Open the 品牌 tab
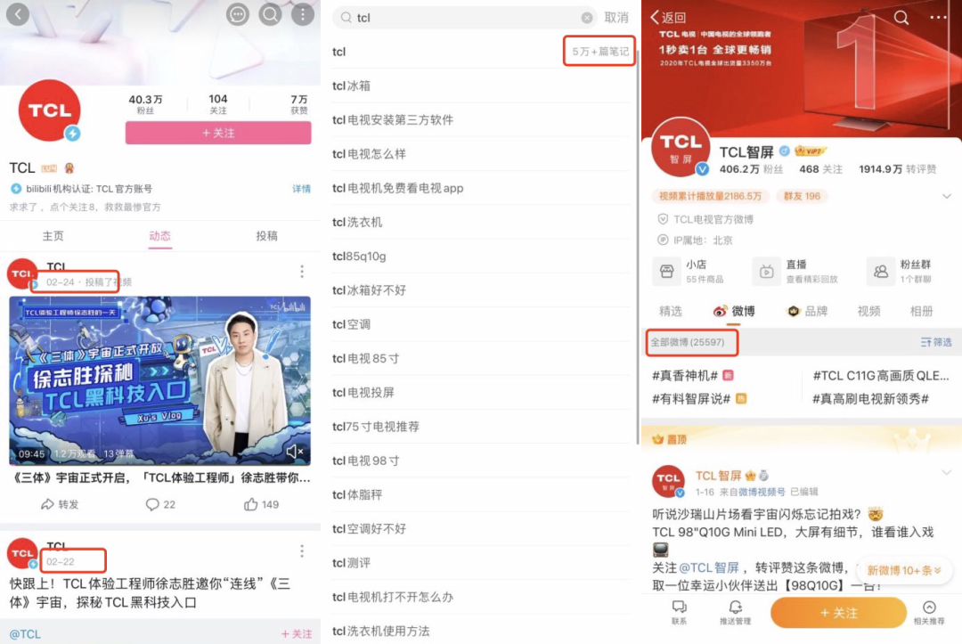 (x=807, y=312)
